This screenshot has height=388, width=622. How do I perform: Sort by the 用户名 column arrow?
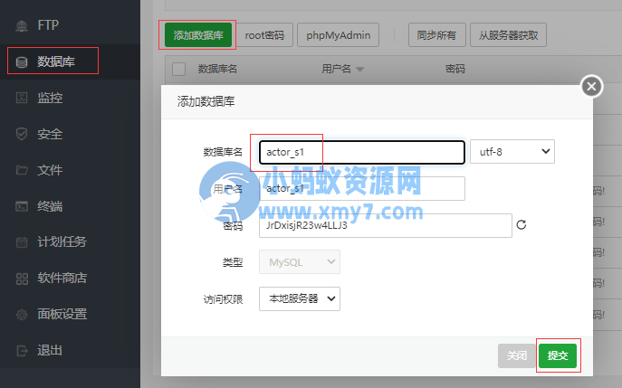359,70
